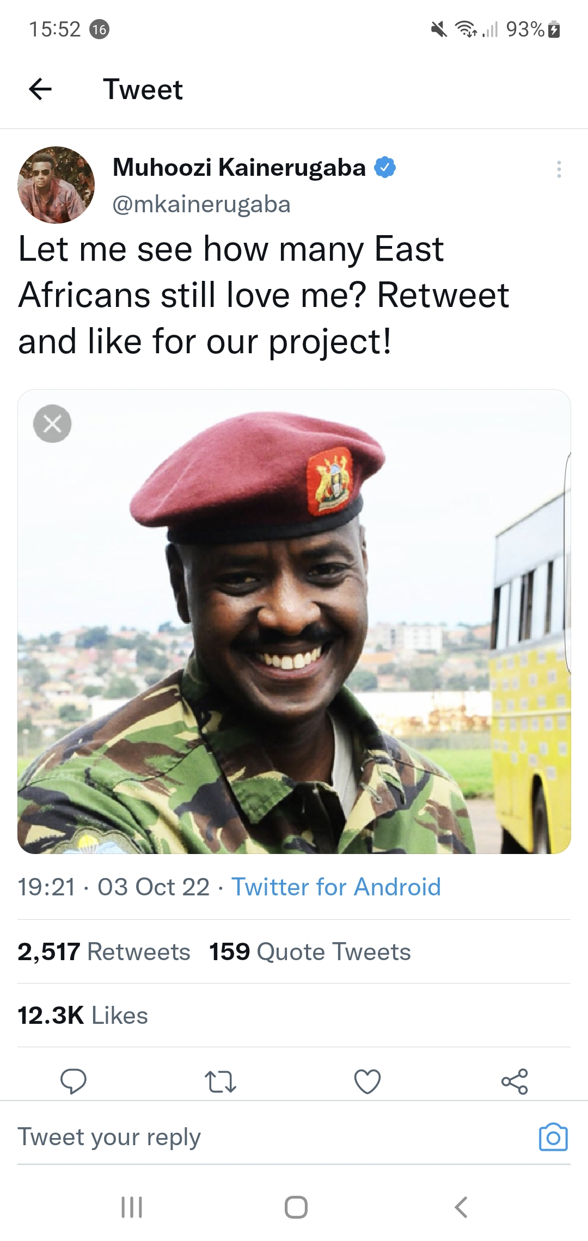588x1241 pixels.
Task: View the 159 Quote Tweets list
Action: (310, 952)
